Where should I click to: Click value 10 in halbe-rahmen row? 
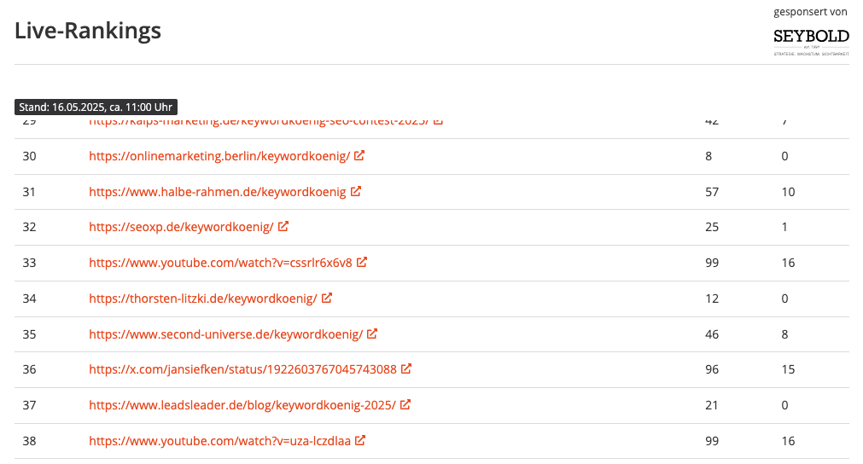[x=788, y=192]
